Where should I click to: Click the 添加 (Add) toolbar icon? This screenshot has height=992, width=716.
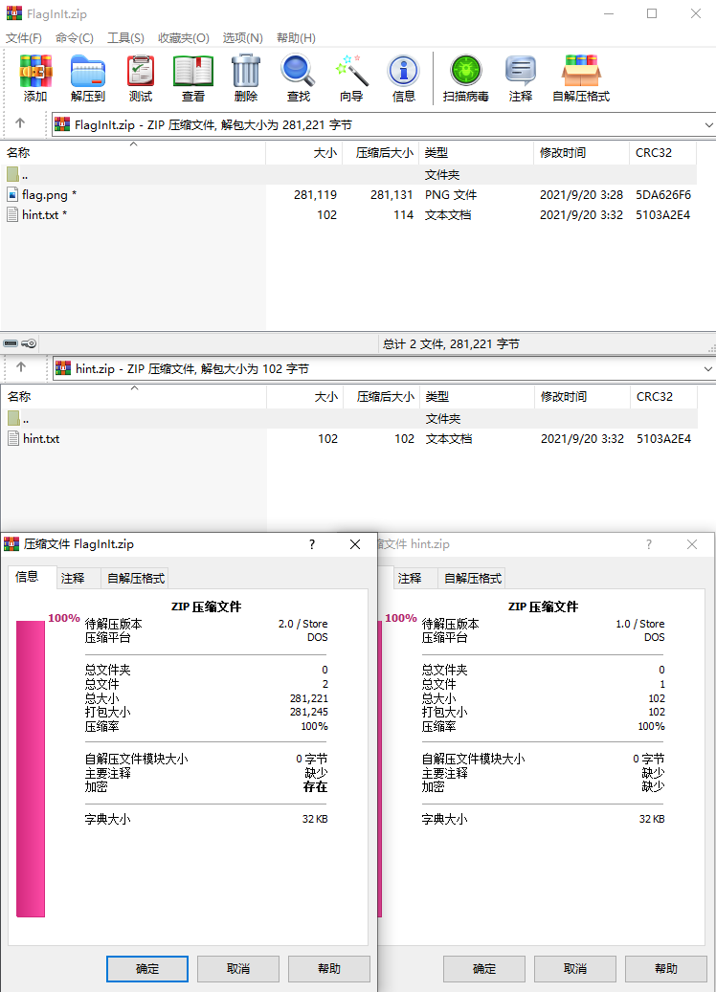click(35, 77)
